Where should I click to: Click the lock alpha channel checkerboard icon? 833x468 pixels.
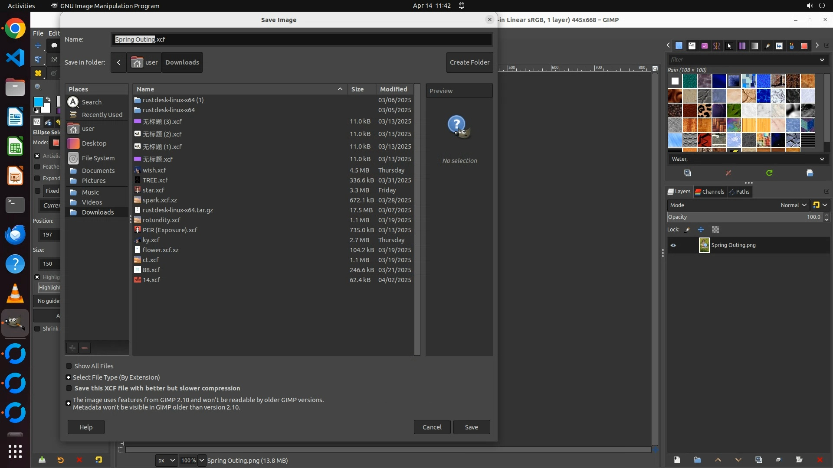coord(715,230)
